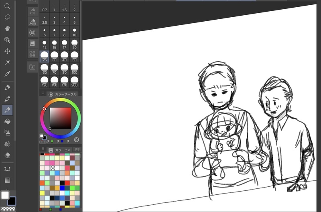Select the Auto select magic wand tool
321x212 pixels.
pyautogui.click(x=7, y=63)
